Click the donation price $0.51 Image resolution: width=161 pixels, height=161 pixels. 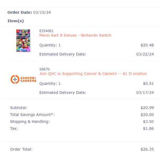148,83
